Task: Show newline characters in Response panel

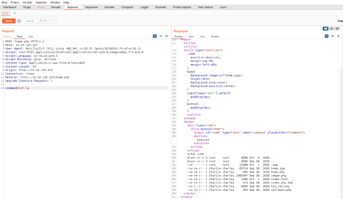Action: [x=332, y=37]
